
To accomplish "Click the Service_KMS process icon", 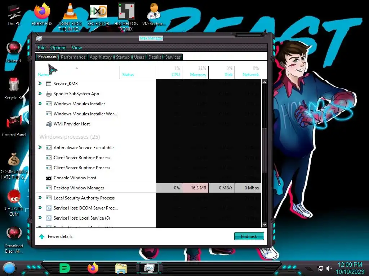I will tap(49, 84).
